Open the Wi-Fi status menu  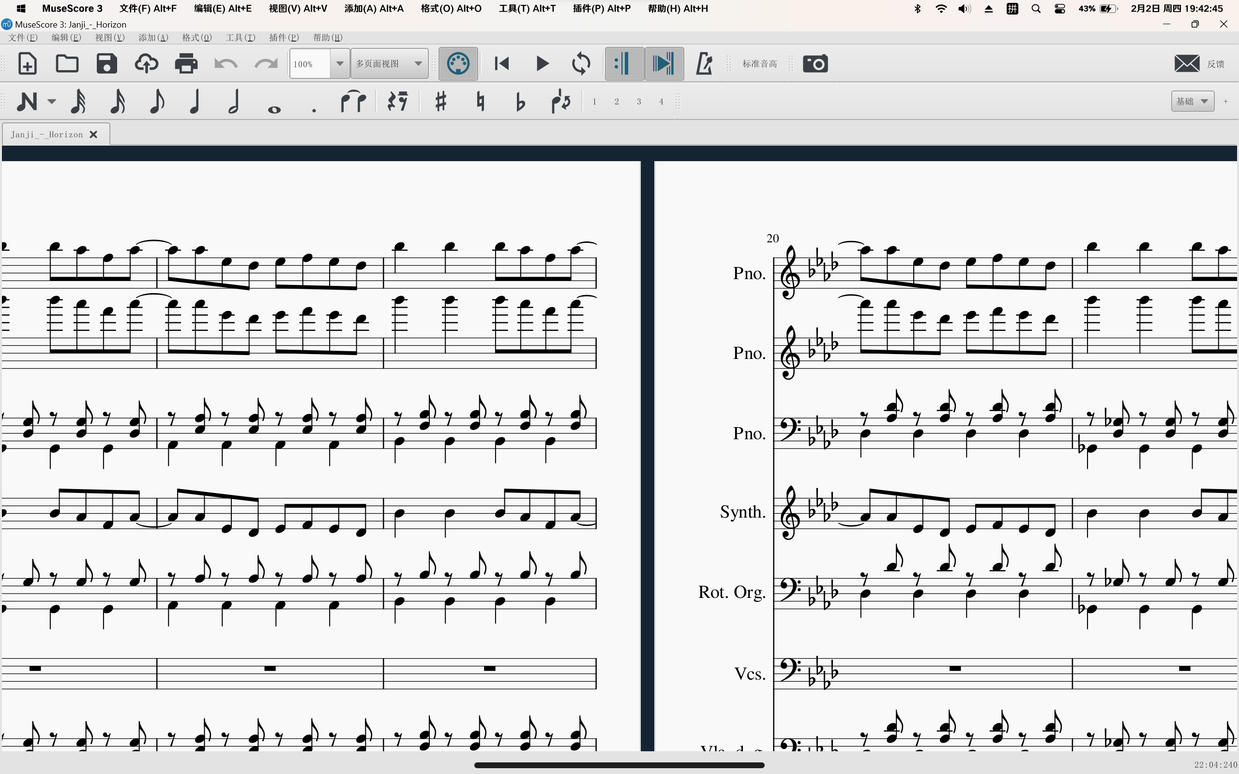[x=941, y=9]
